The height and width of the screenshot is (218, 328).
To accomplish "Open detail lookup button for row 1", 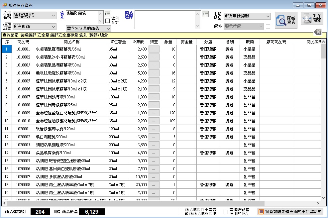I will [x=154, y=49].
